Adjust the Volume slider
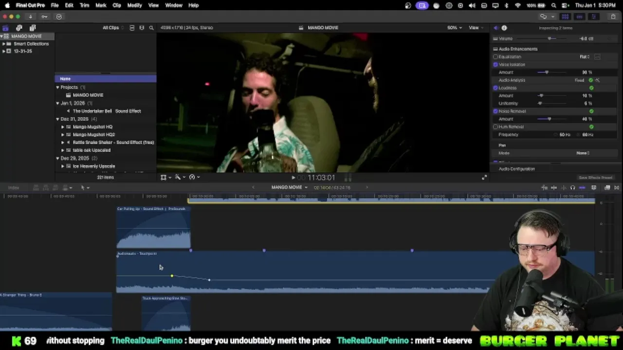The image size is (623, 350). tap(550, 39)
